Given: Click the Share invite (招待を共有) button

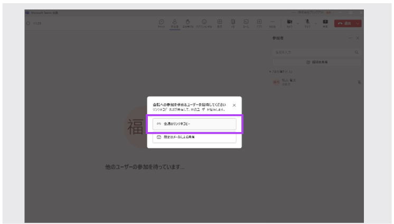Looking at the screenshot, I should coord(317,62).
